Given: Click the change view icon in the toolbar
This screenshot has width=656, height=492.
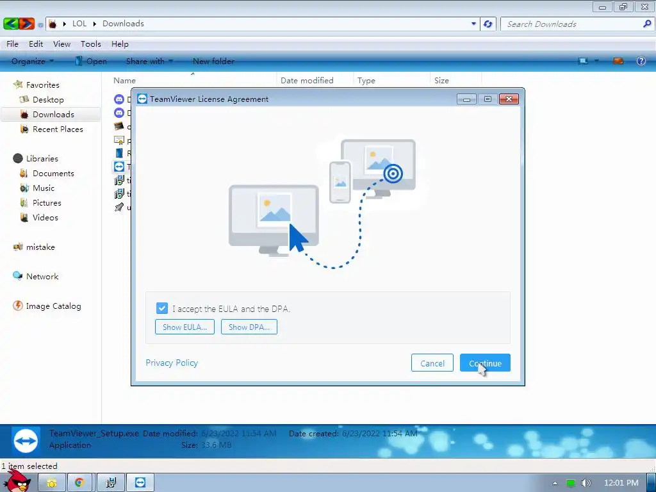Looking at the screenshot, I should pyautogui.click(x=583, y=61).
